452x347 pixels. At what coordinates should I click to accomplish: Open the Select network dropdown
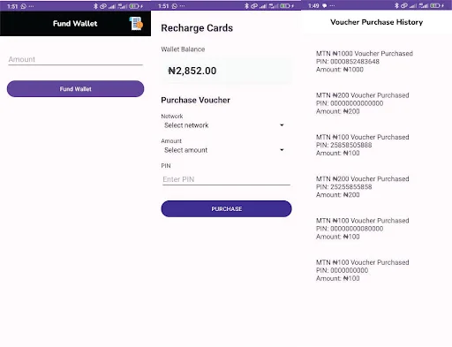click(224, 125)
